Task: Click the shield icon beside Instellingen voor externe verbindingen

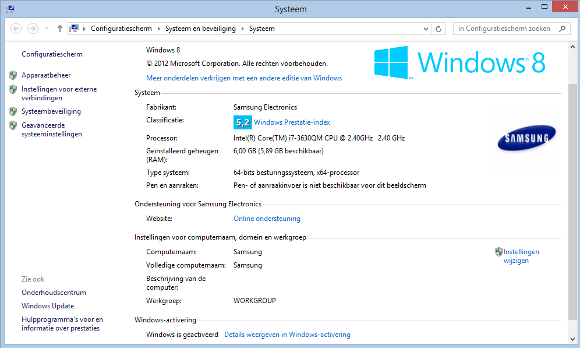Action: point(13,89)
